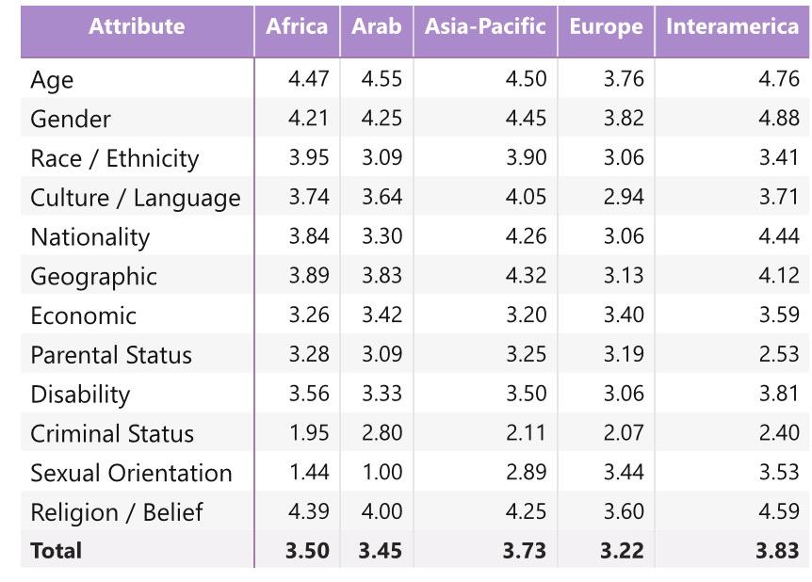Image resolution: width=812 pixels, height=582 pixels.
Task: Select the Criminal Status row label
Action: click(111, 434)
